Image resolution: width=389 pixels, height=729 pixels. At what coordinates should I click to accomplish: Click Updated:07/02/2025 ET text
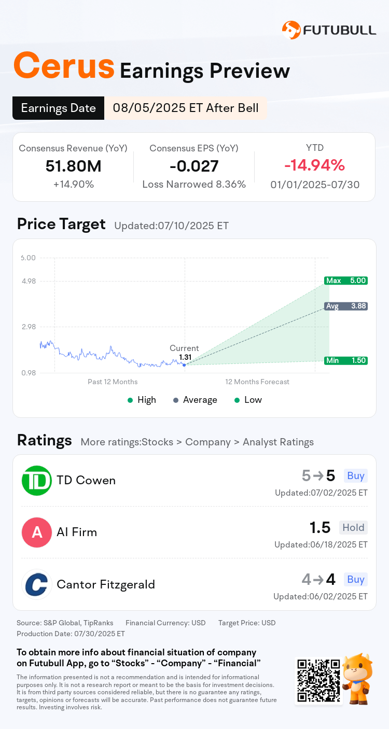(321, 493)
